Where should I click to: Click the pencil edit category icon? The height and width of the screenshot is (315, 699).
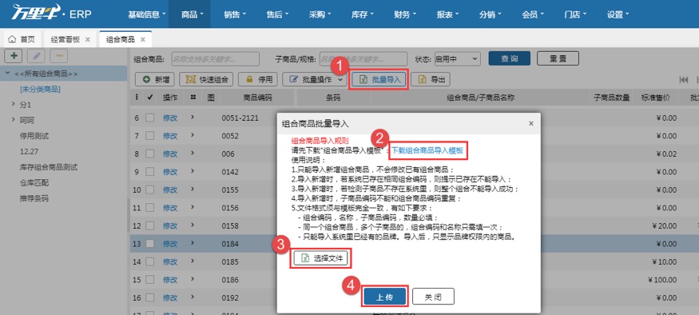click(36, 56)
